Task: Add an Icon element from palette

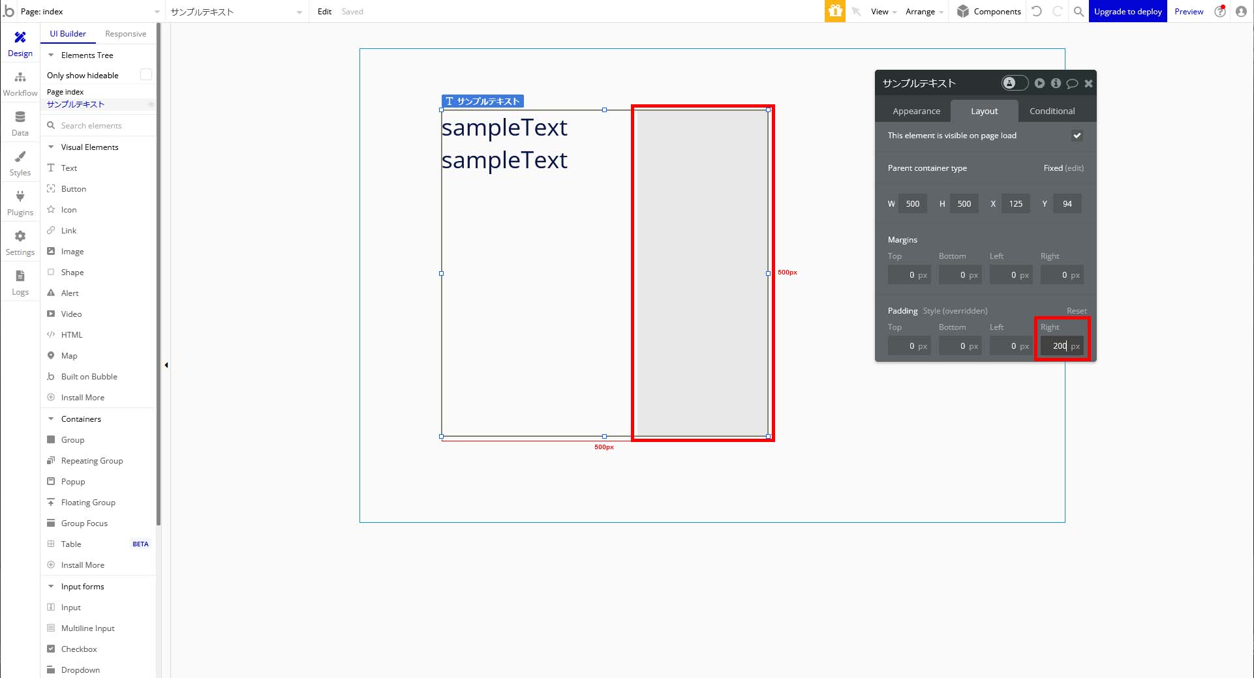Action: 69,209
